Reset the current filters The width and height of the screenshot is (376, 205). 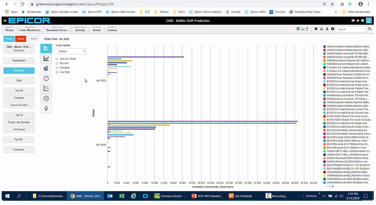tap(21, 39)
